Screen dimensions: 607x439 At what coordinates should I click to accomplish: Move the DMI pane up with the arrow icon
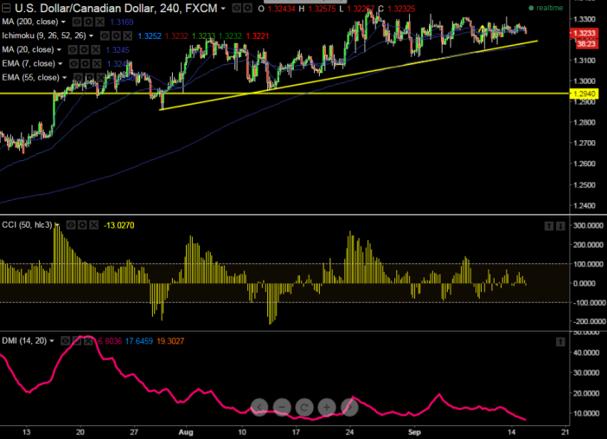pos(560,342)
